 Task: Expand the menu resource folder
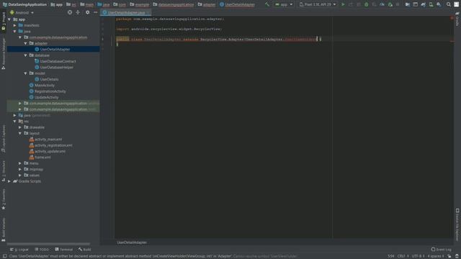click(x=20, y=163)
